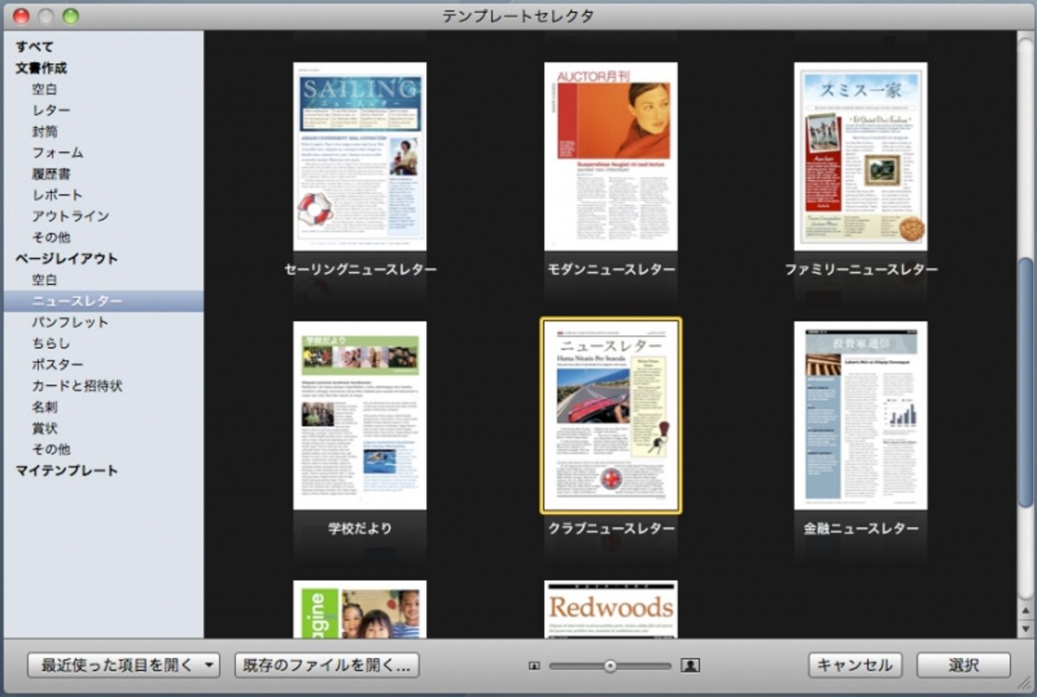The image size is (1037, 697).
Task: Select ページレイアウト category heading
Action: (x=67, y=258)
